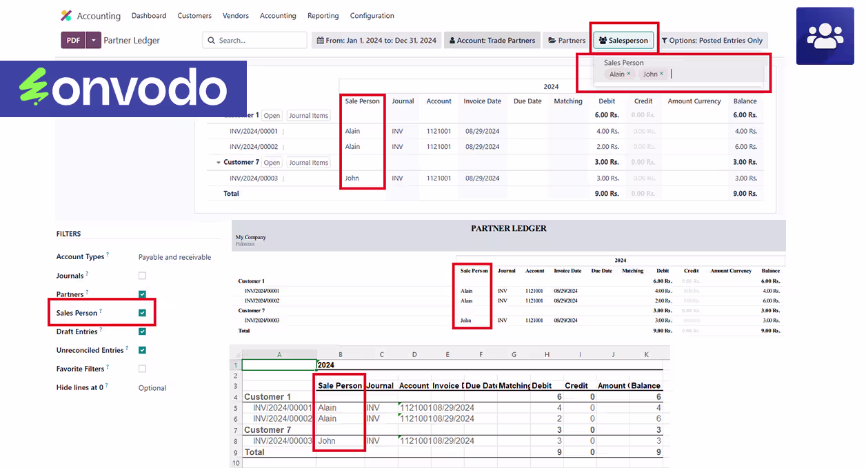Open the Options: Posted Entries Only dropdown
The height and width of the screenshot is (468, 866).
(712, 41)
